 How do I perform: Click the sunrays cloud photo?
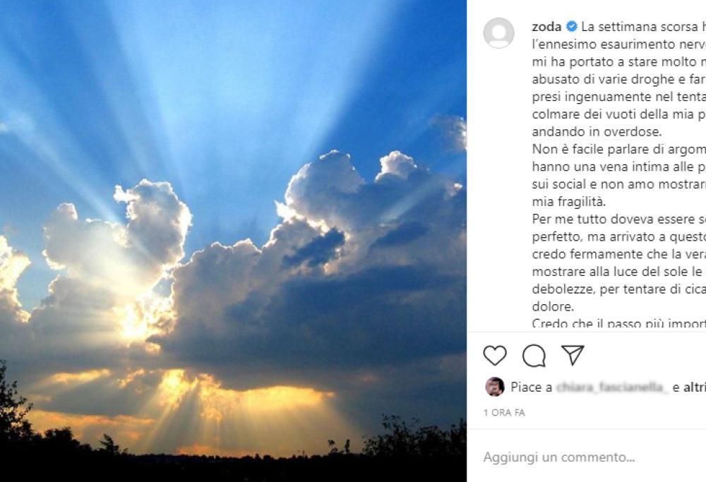click(233, 176)
